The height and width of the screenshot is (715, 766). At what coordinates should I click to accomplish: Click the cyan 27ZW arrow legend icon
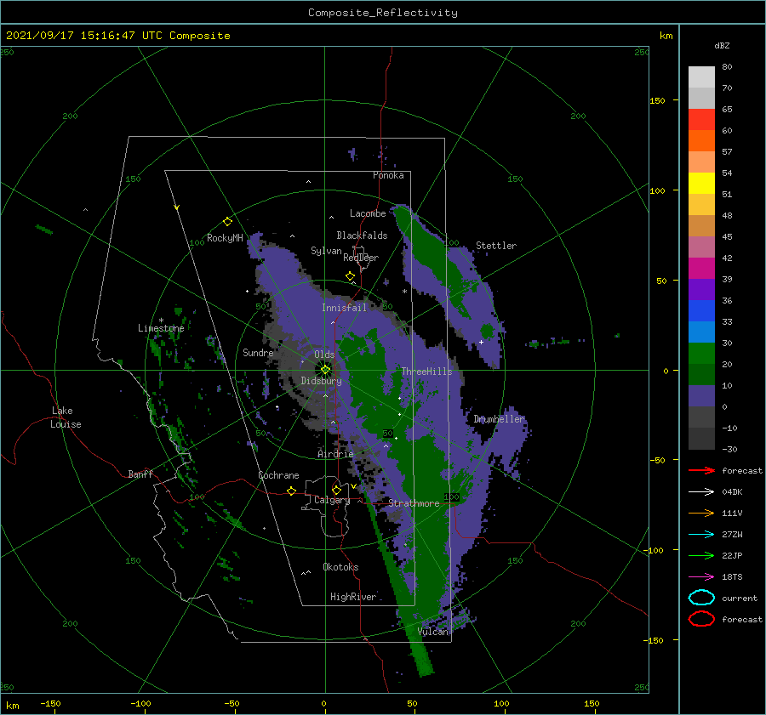701,534
